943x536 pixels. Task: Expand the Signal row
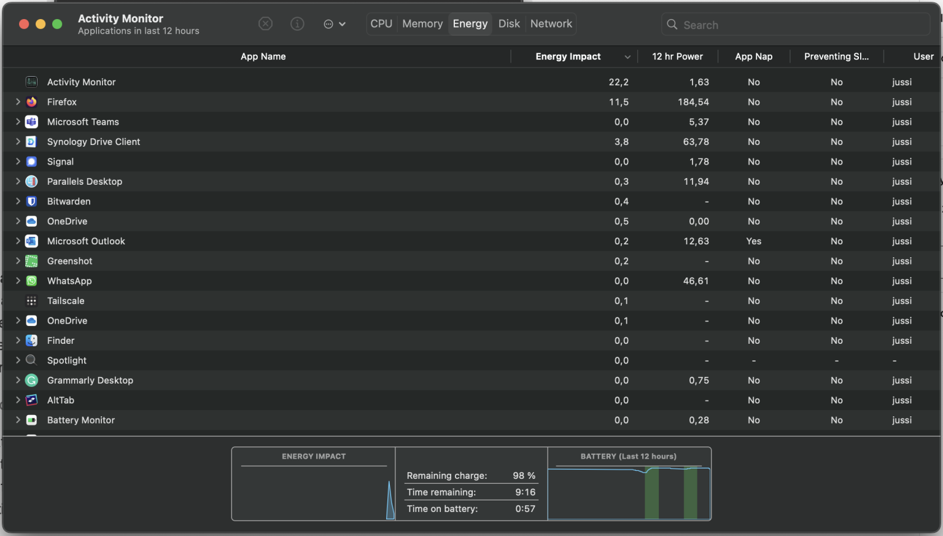point(18,161)
